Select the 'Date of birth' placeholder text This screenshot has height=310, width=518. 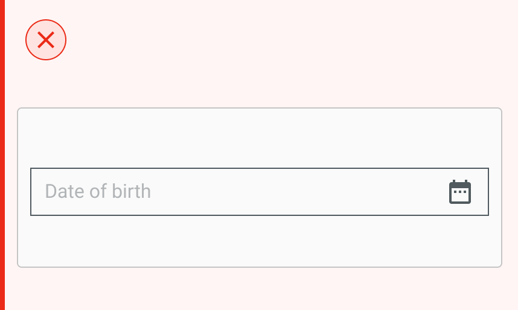coord(98,192)
